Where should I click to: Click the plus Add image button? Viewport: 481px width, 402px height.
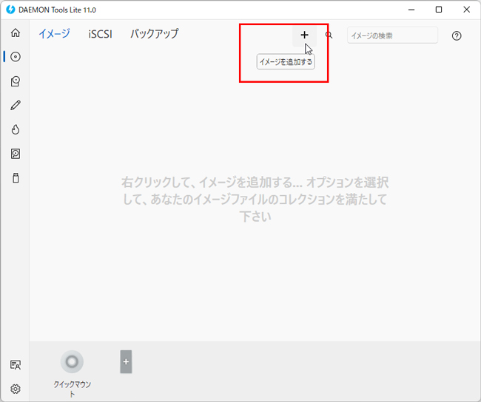[304, 35]
